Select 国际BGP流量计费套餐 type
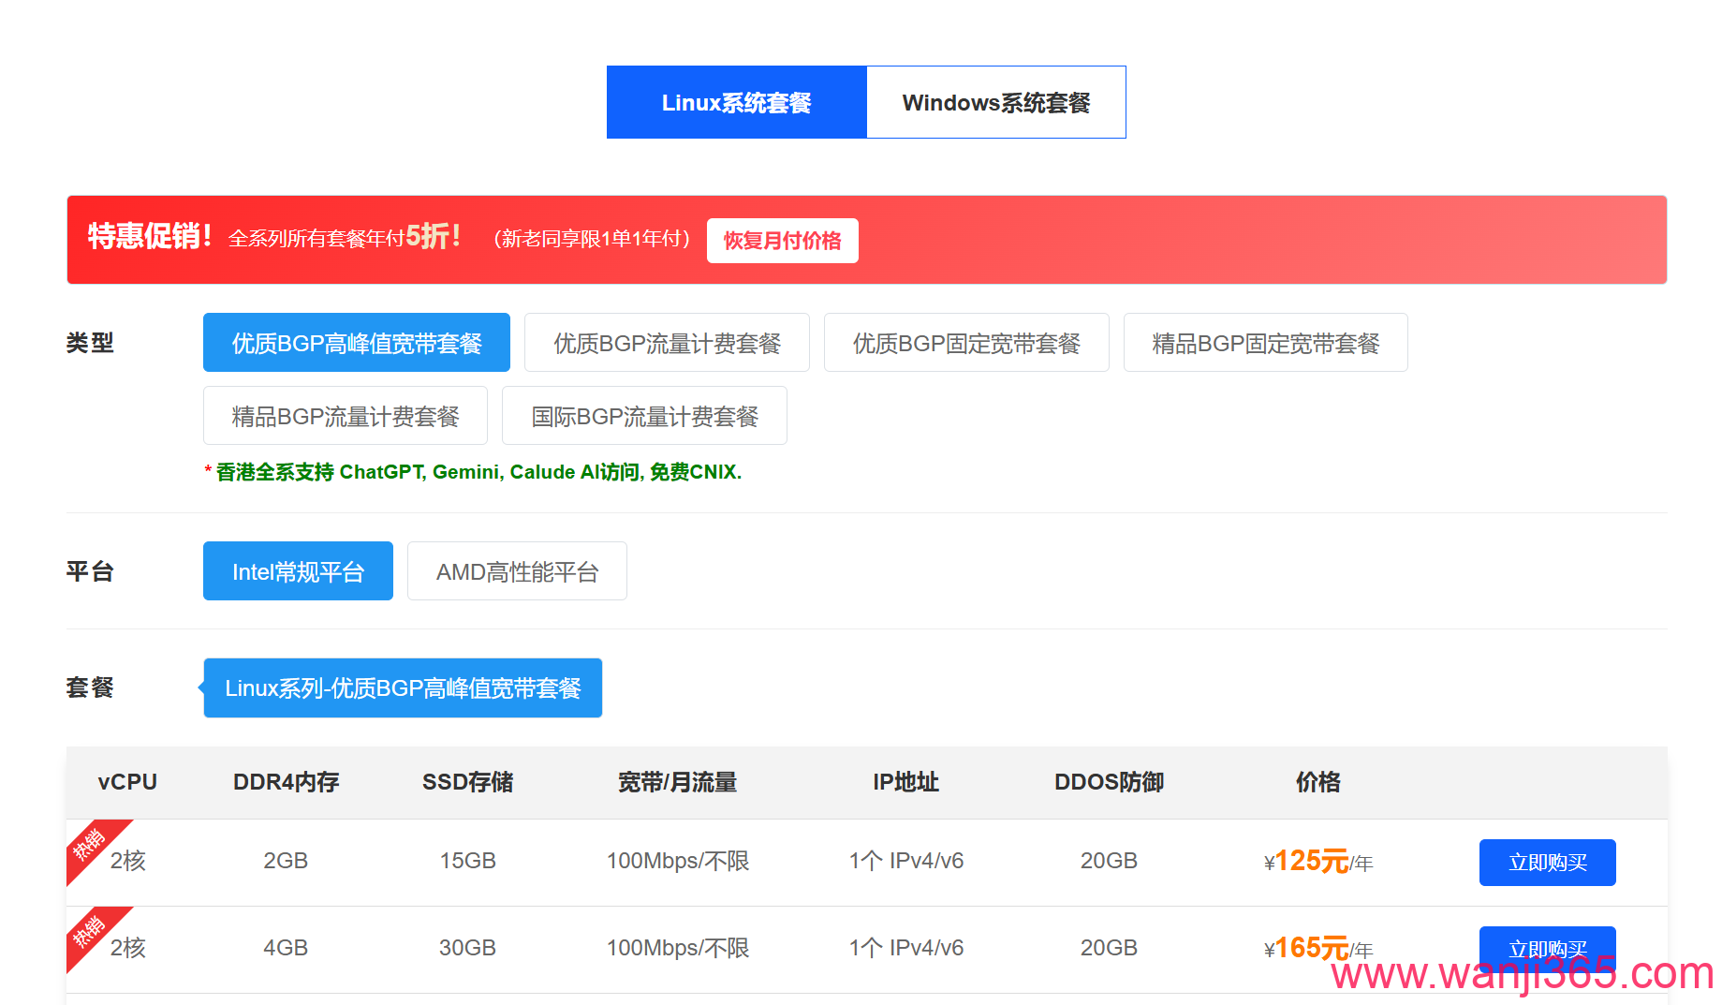This screenshot has width=1722, height=1005. point(645,415)
